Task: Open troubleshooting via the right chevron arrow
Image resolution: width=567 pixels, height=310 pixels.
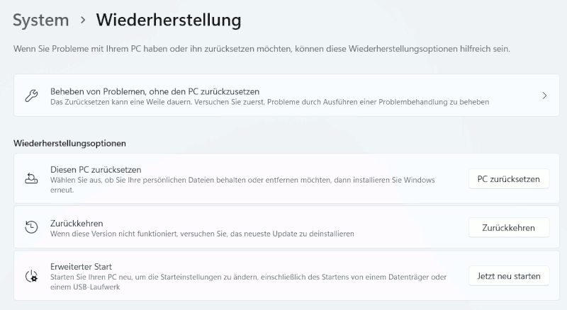Action: pyautogui.click(x=544, y=96)
